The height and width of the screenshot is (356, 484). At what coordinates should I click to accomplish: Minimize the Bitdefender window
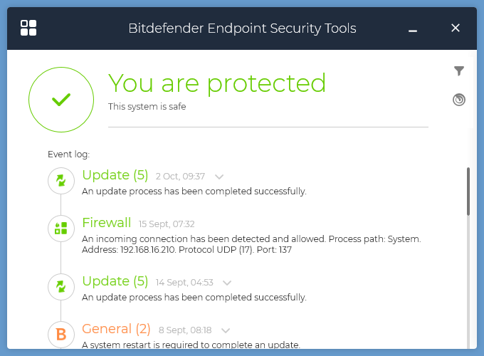[x=413, y=28]
